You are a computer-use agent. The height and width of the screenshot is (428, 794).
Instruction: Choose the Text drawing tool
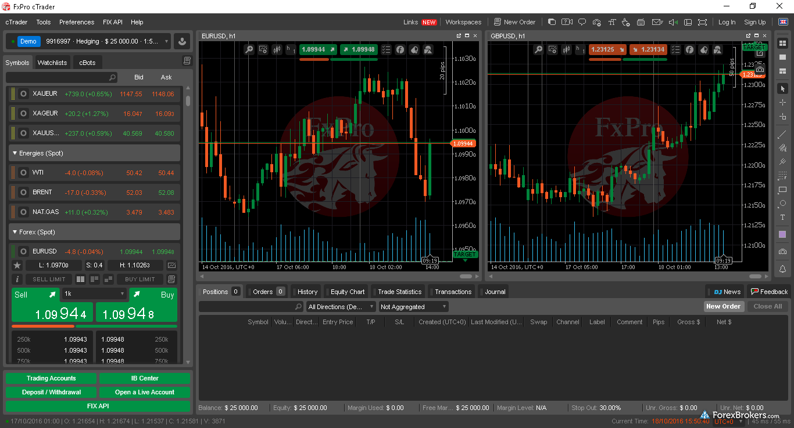click(x=782, y=217)
